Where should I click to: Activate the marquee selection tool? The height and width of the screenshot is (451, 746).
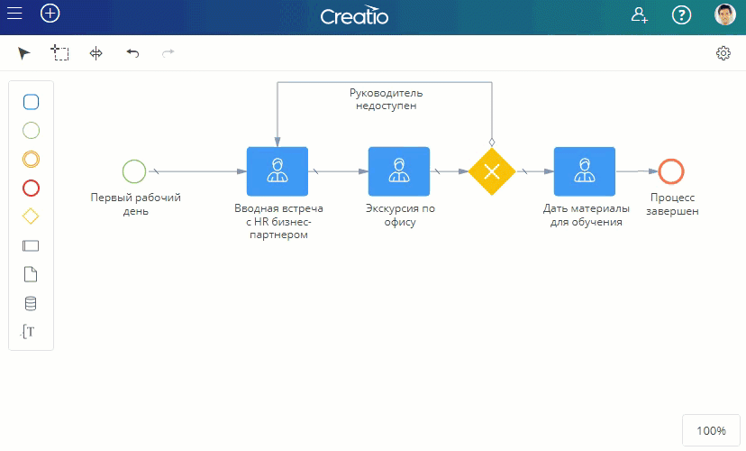60,52
